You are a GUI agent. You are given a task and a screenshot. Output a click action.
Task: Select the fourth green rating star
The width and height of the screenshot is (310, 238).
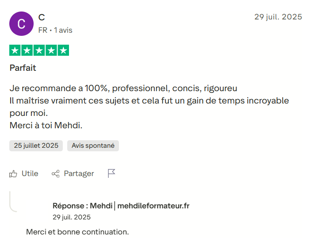(x=51, y=50)
